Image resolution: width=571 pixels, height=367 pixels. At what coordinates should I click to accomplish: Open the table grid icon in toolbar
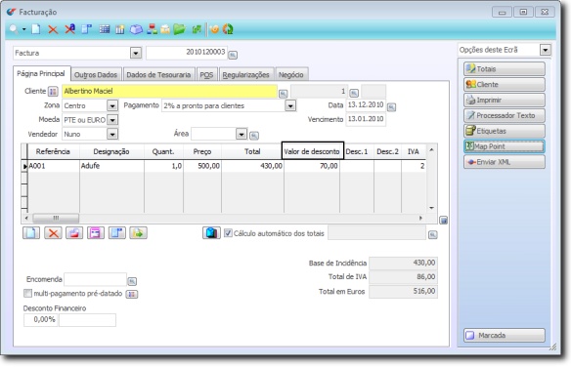(105, 29)
